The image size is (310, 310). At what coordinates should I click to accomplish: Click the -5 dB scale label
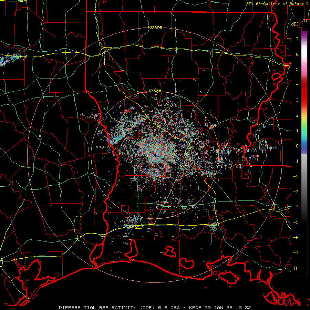(x=296, y=223)
